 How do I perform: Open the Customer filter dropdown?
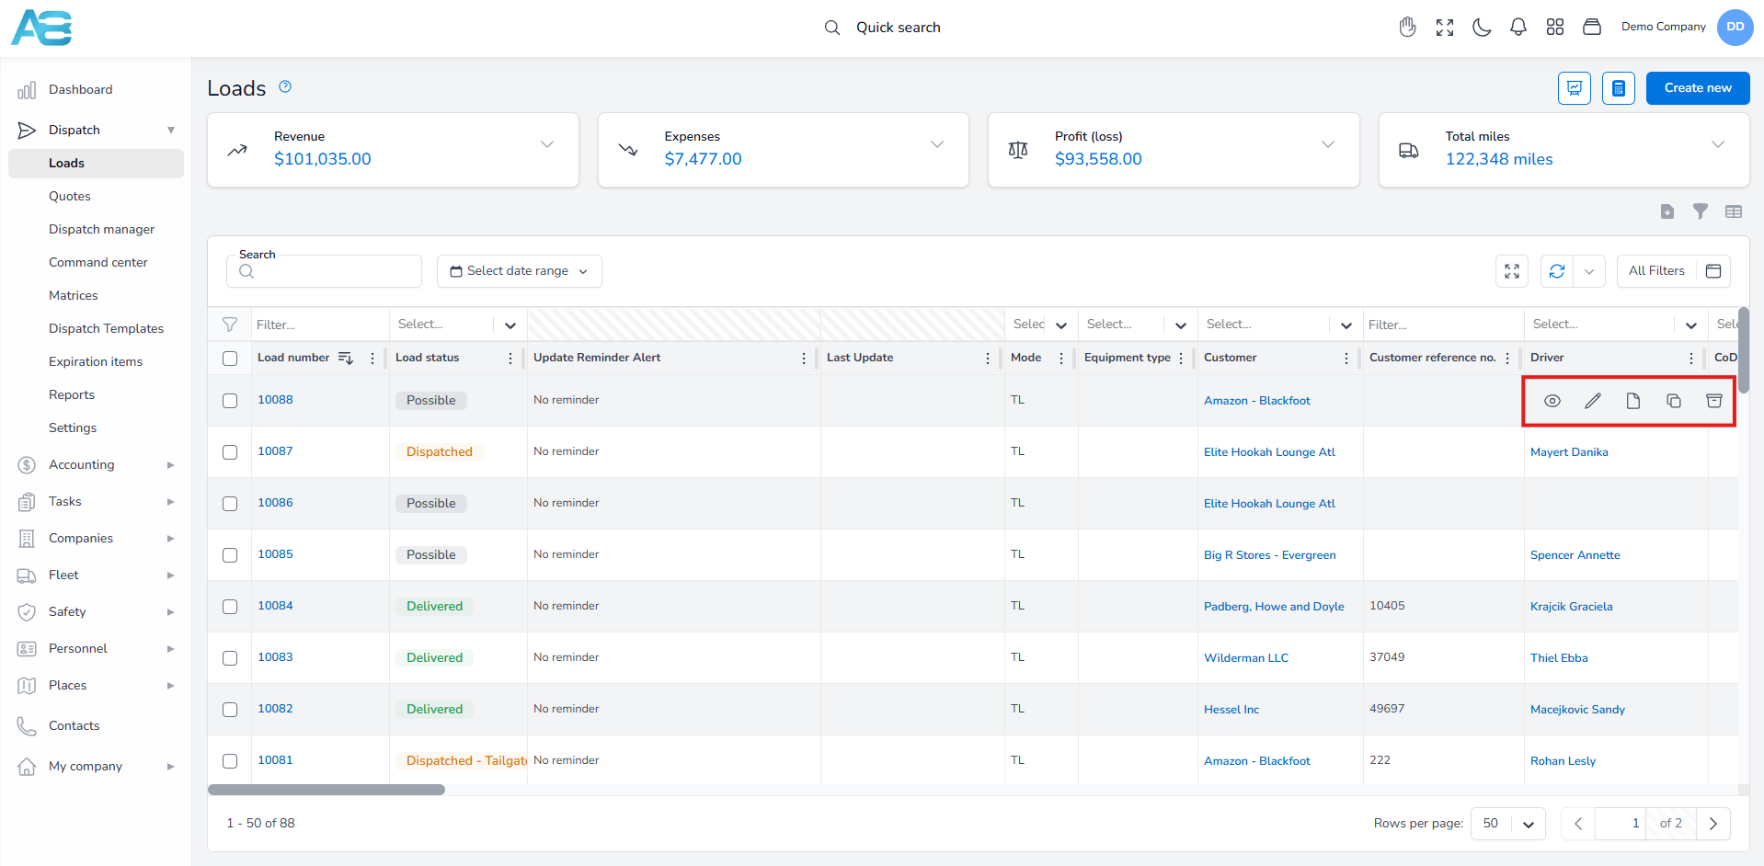[x=1346, y=325]
